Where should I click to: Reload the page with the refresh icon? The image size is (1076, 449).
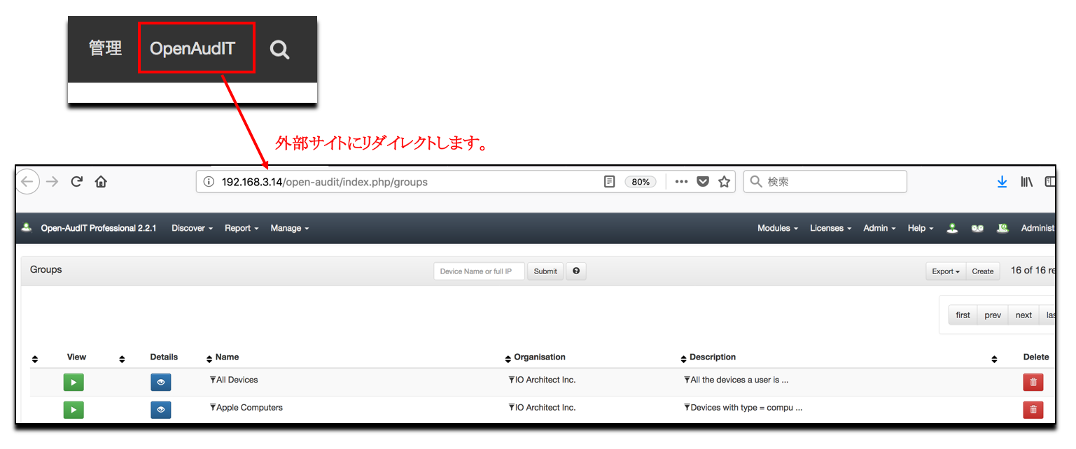[77, 182]
